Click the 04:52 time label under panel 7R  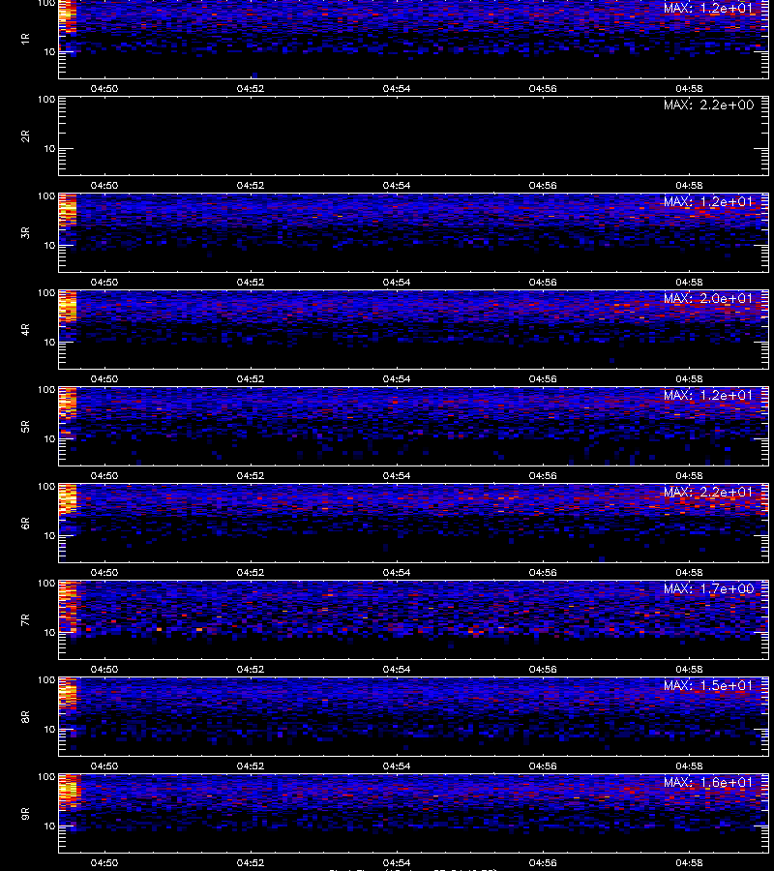tap(251, 670)
